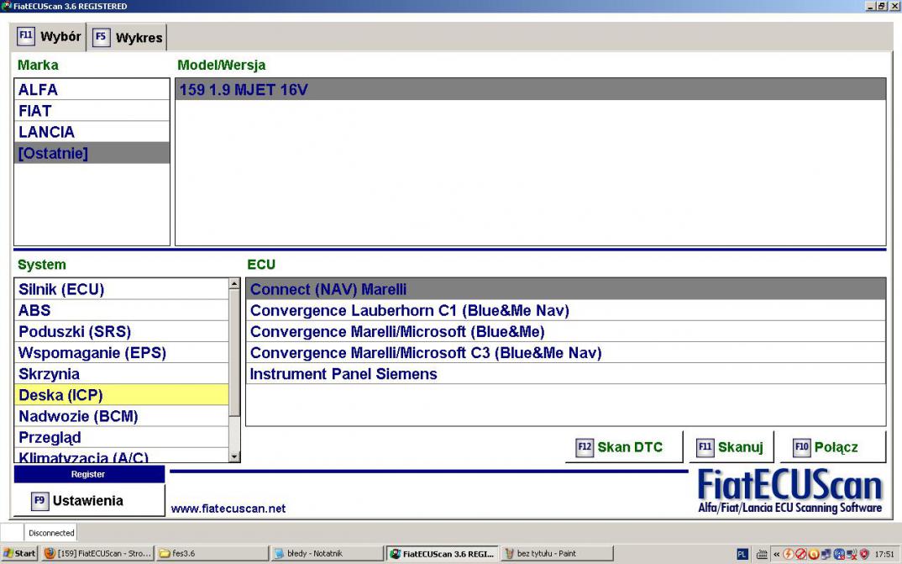
Task: Choose Convergence Marelli/Microsoft (Blue&Me) ECU
Action: pos(565,331)
